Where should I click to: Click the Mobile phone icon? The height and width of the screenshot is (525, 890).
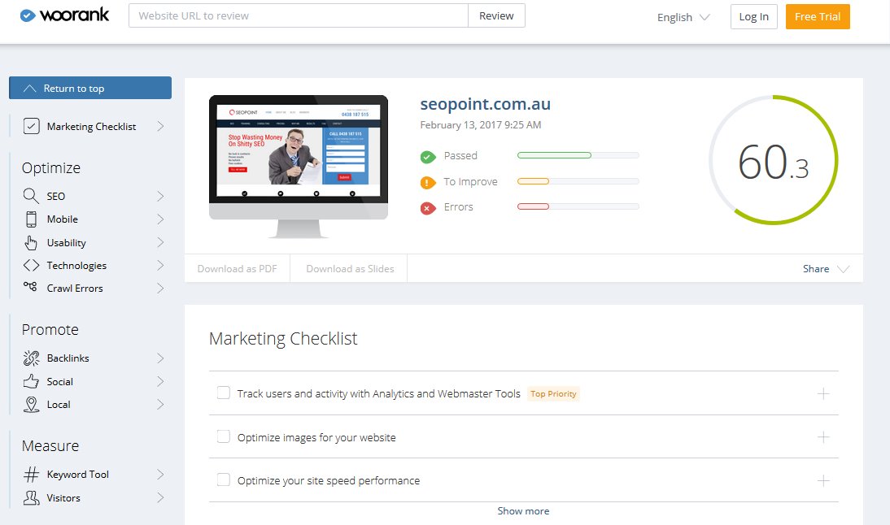point(31,219)
